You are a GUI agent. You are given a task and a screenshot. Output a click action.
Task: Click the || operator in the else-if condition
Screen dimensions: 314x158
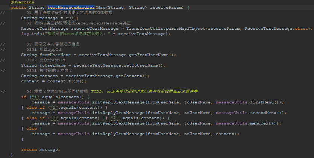[x=105, y=118]
